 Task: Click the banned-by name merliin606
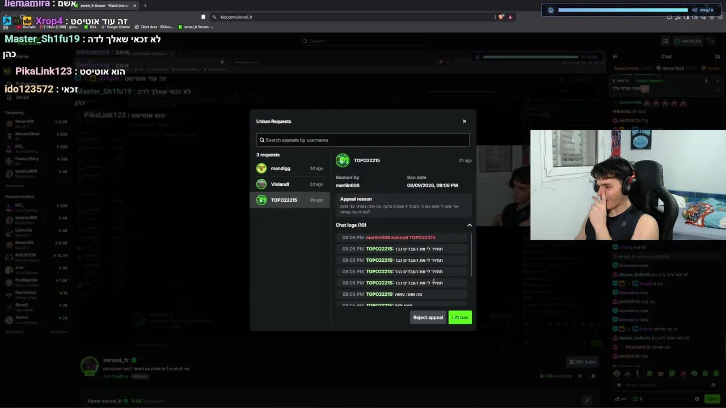point(348,185)
